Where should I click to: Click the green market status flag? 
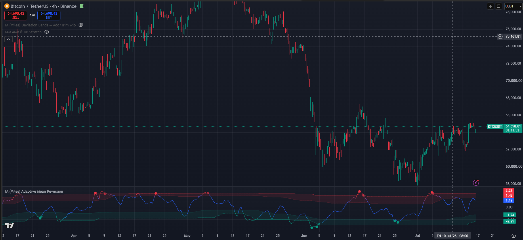pos(82,6)
